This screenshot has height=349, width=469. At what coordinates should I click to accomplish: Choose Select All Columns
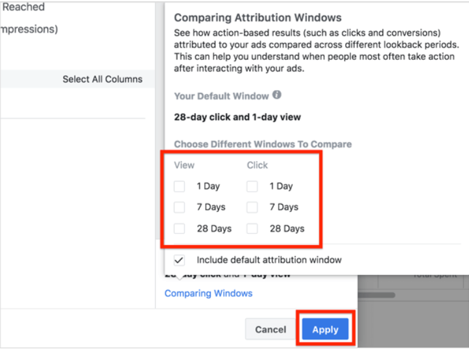(102, 79)
